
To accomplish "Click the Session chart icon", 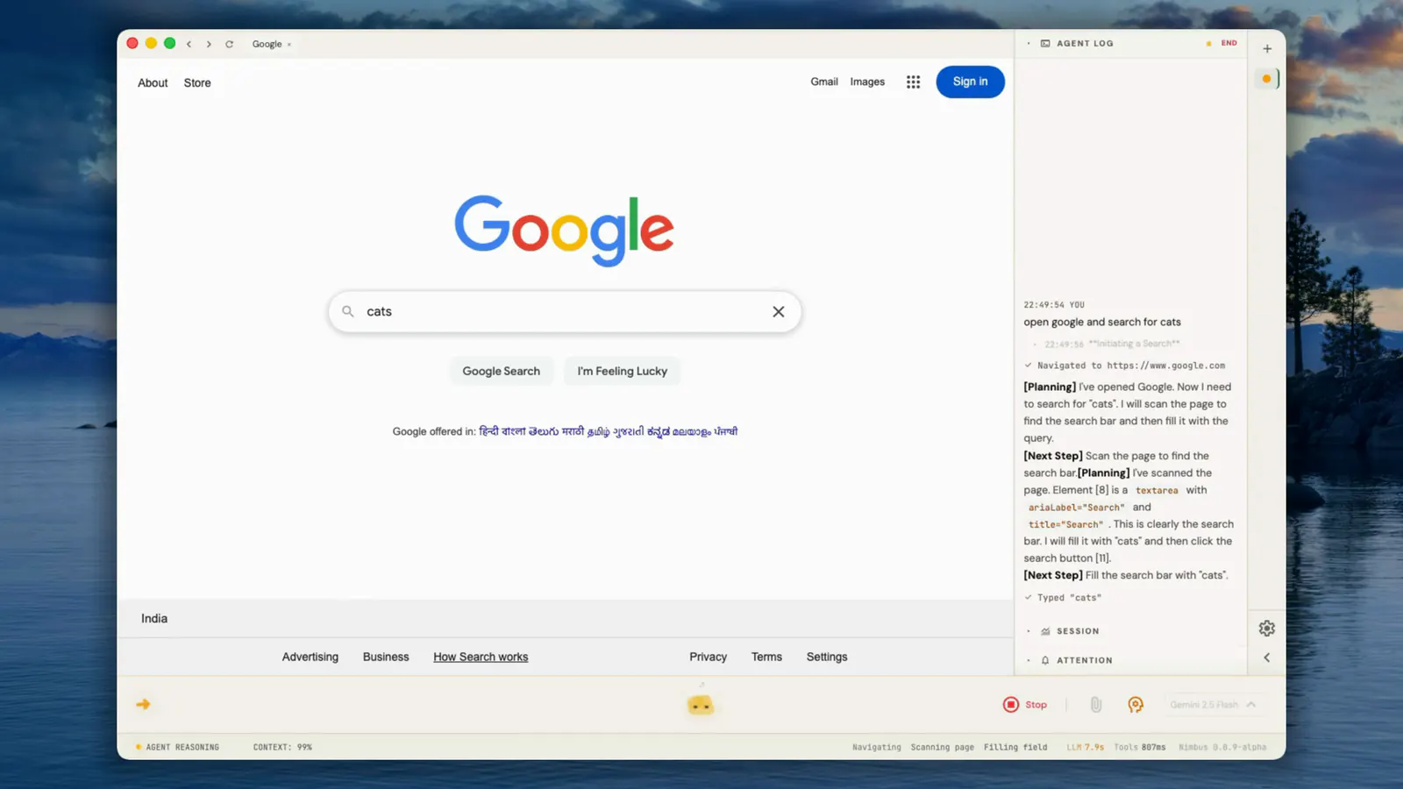I will pos(1045,631).
